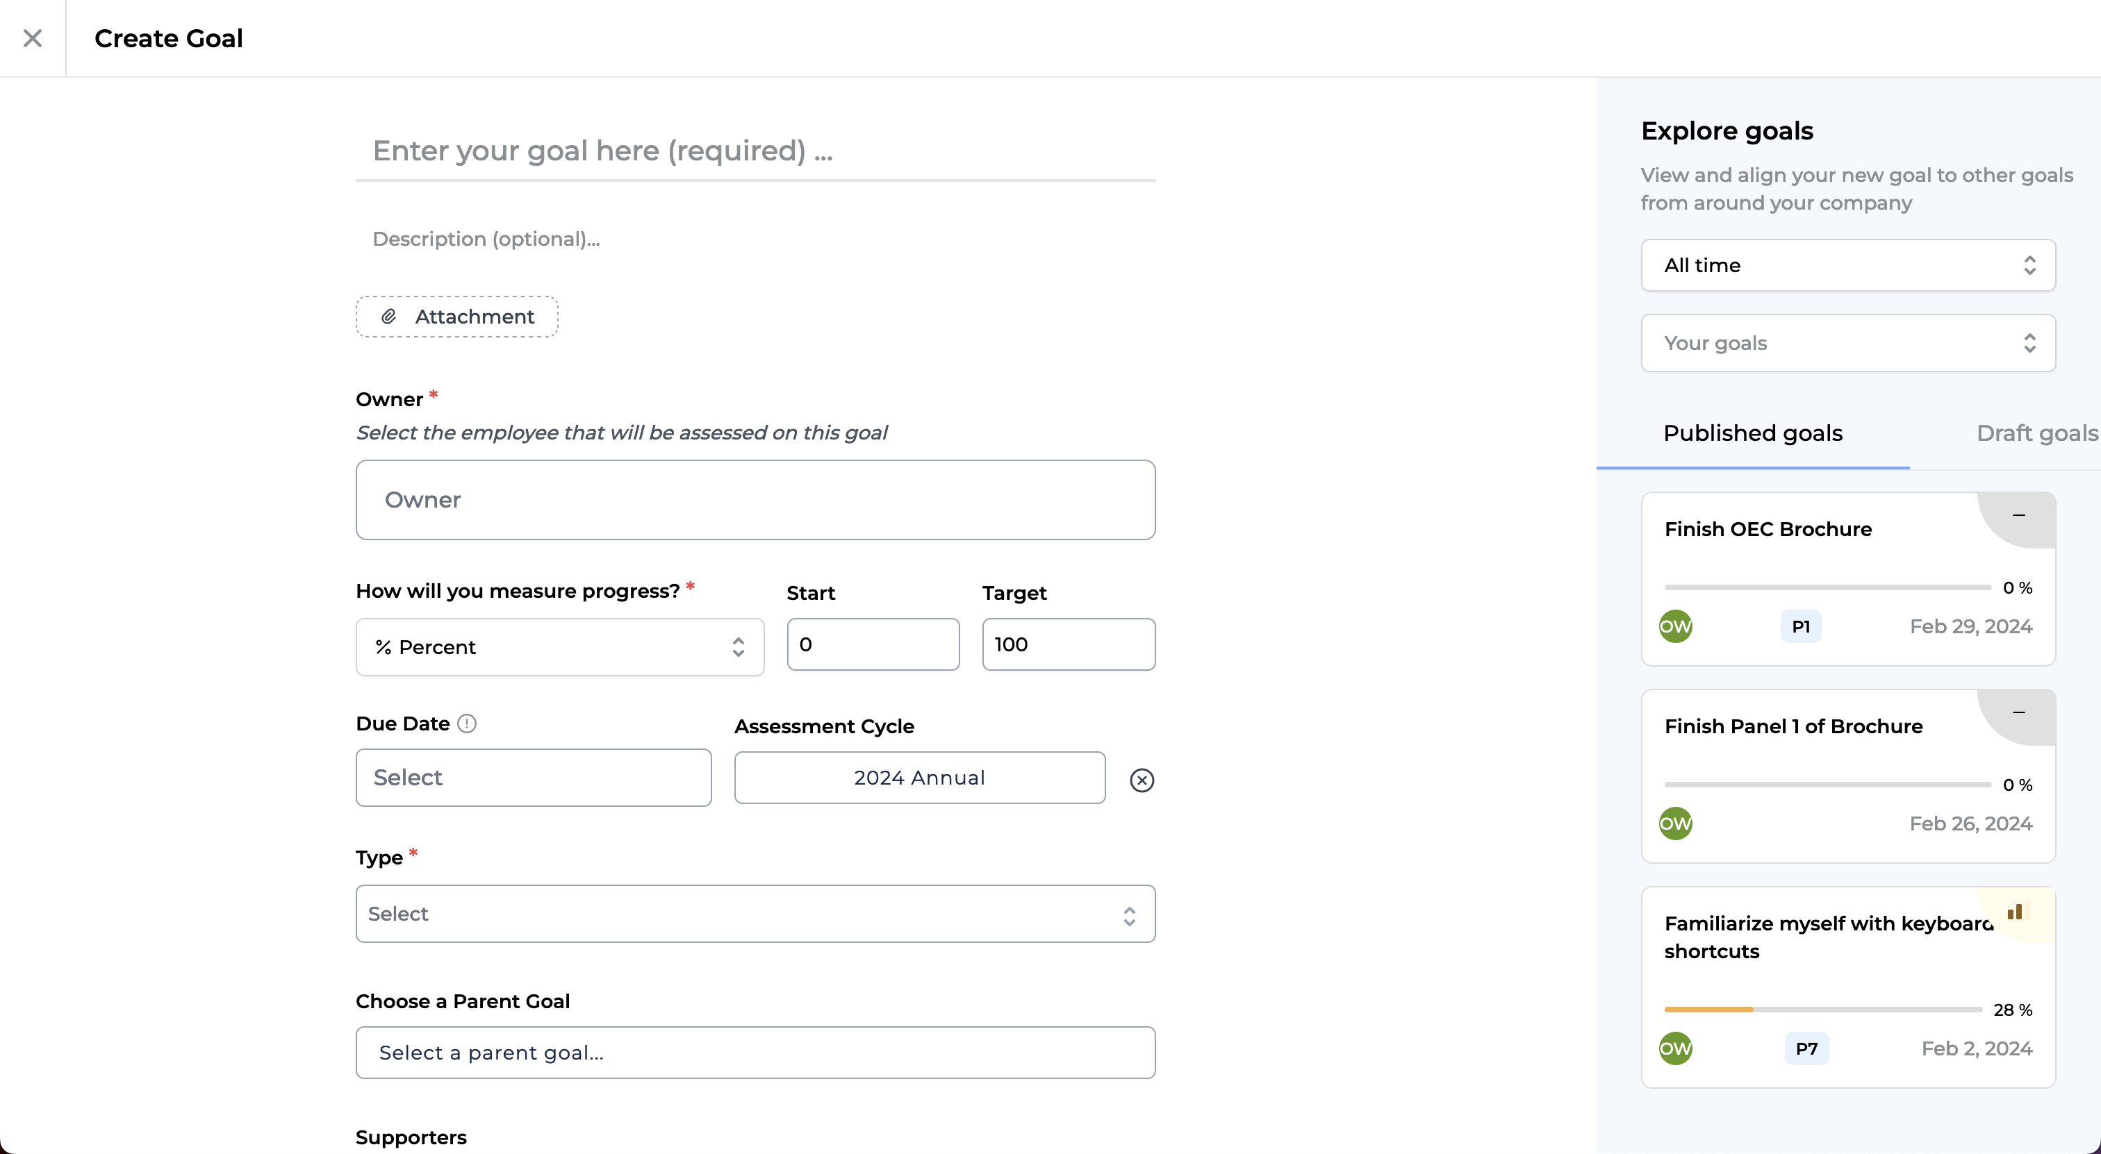The image size is (2101, 1154).
Task: Open the All time filter dropdown
Action: click(x=1847, y=266)
